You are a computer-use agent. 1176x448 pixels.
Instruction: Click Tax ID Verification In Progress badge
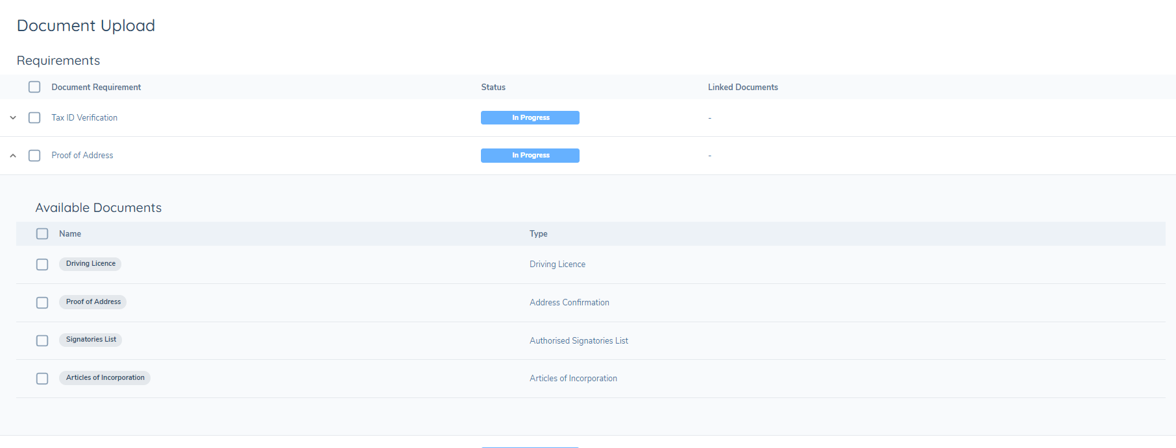point(530,118)
